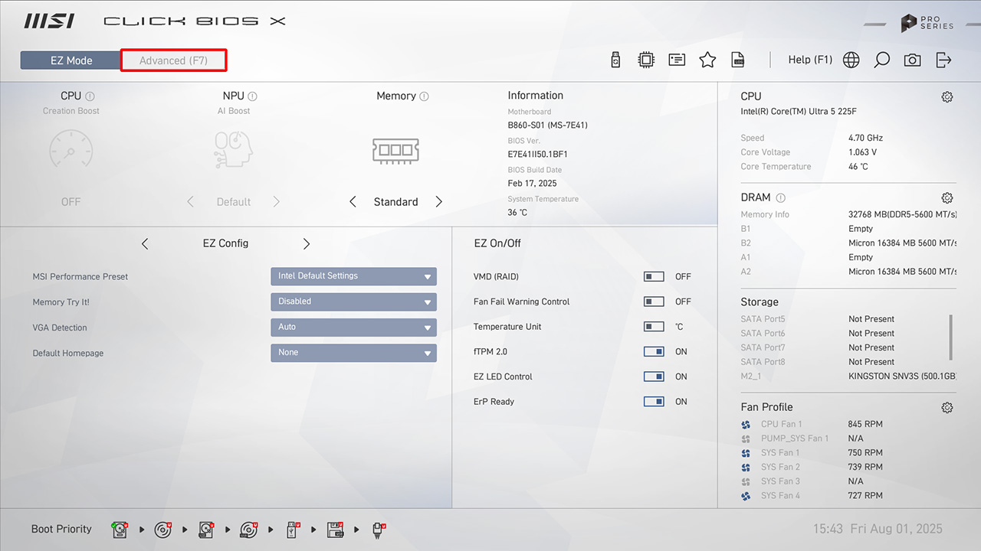
Task: Open CPU settings gear in right panel
Action: pyautogui.click(x=947, y=97)
